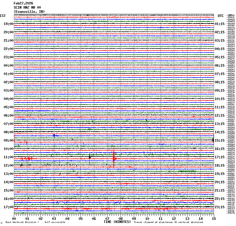
Task: Click the vertical division microvolts scale note
Action: coord(35,222)
